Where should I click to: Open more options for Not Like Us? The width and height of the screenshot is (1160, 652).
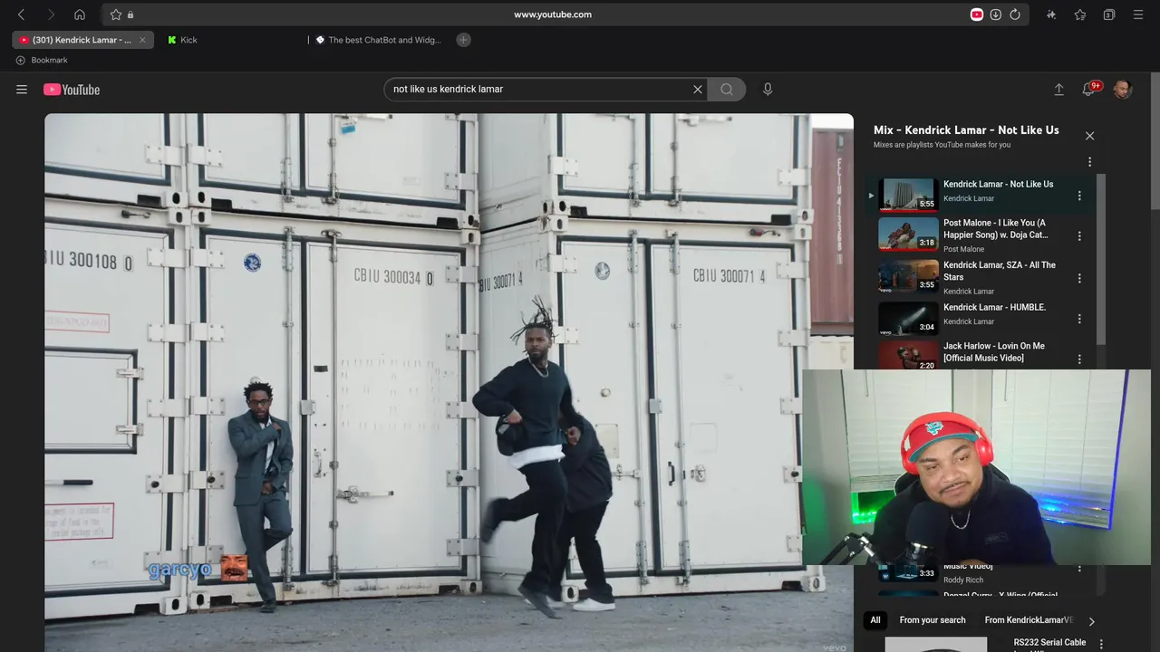point(1079,196)
